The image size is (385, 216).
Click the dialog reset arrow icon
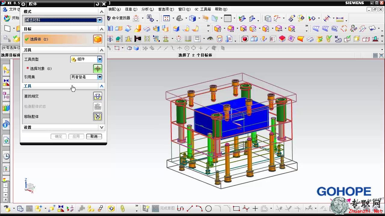click(x=97, y=4)
